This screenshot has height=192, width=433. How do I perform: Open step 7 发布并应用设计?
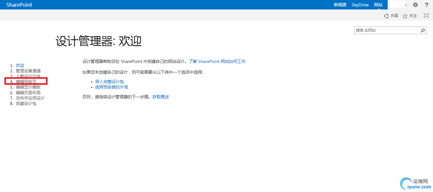pyautogui.click(x=30, y=98)
